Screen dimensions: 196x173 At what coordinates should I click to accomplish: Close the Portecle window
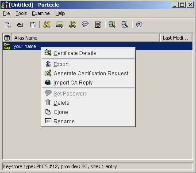click(190, 5)
